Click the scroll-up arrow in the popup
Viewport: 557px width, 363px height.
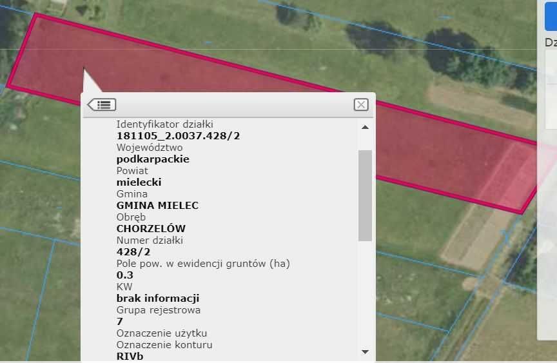point(365,127)
